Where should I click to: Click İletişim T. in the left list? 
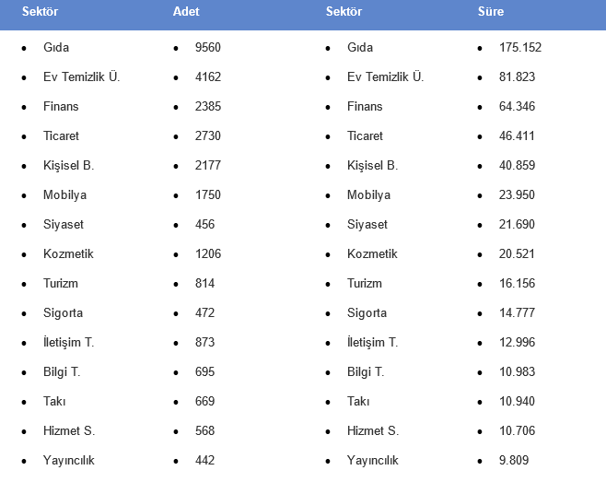pyautogui.click(x=69, y=342)
